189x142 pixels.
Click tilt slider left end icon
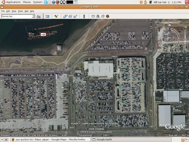pos(157,23)
